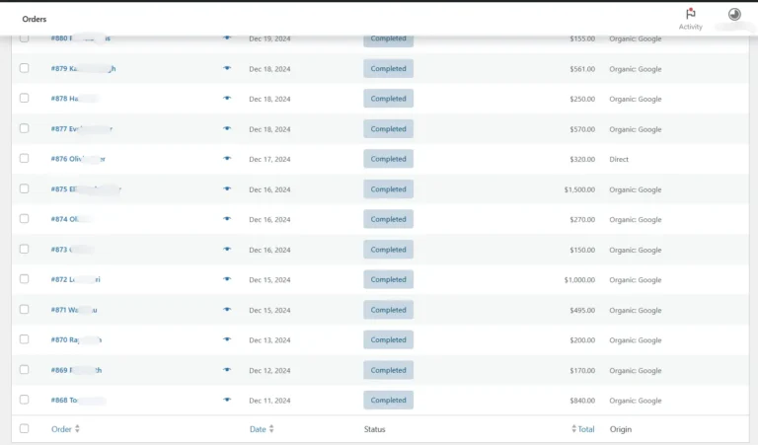Check the select-all box in table footer
The image size is (758, 445).
pos(25,429)
